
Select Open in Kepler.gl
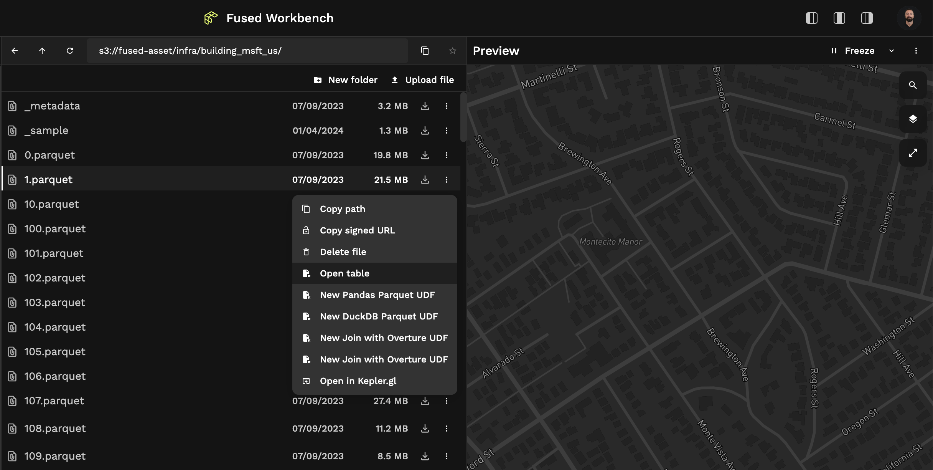[x=375, y=381]
